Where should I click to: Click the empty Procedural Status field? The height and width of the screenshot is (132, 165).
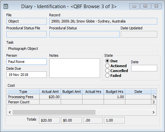coord(84,34)
